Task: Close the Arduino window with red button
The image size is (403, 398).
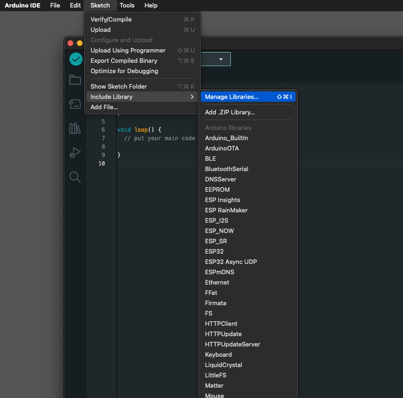Action: point(70,43)
